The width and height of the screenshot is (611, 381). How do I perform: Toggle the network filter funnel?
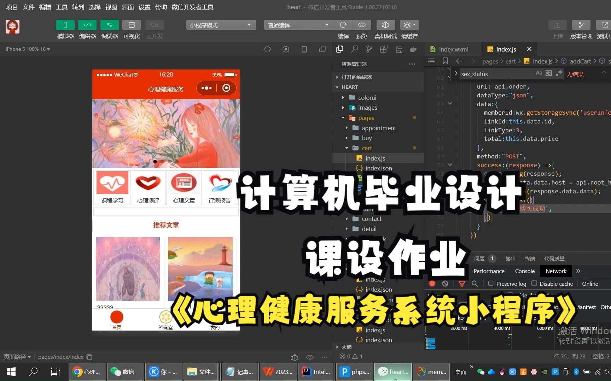[x=462, y=283]
